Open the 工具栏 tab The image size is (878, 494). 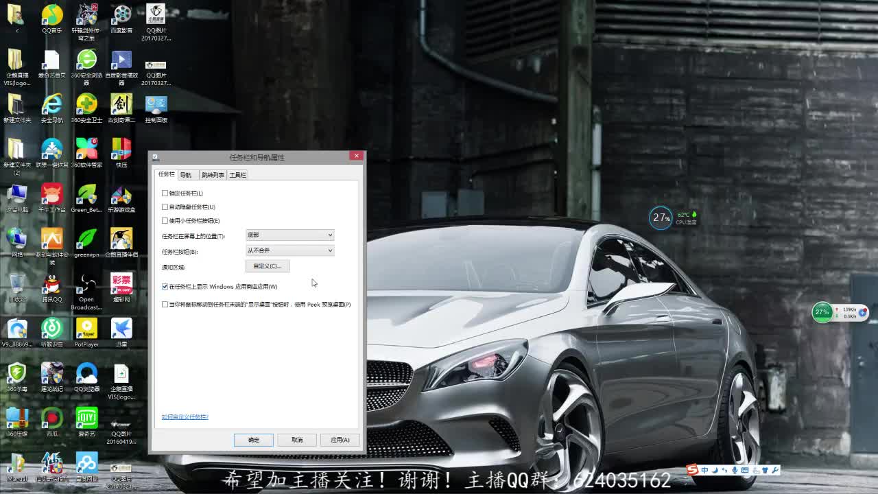(x=238, y=175)
